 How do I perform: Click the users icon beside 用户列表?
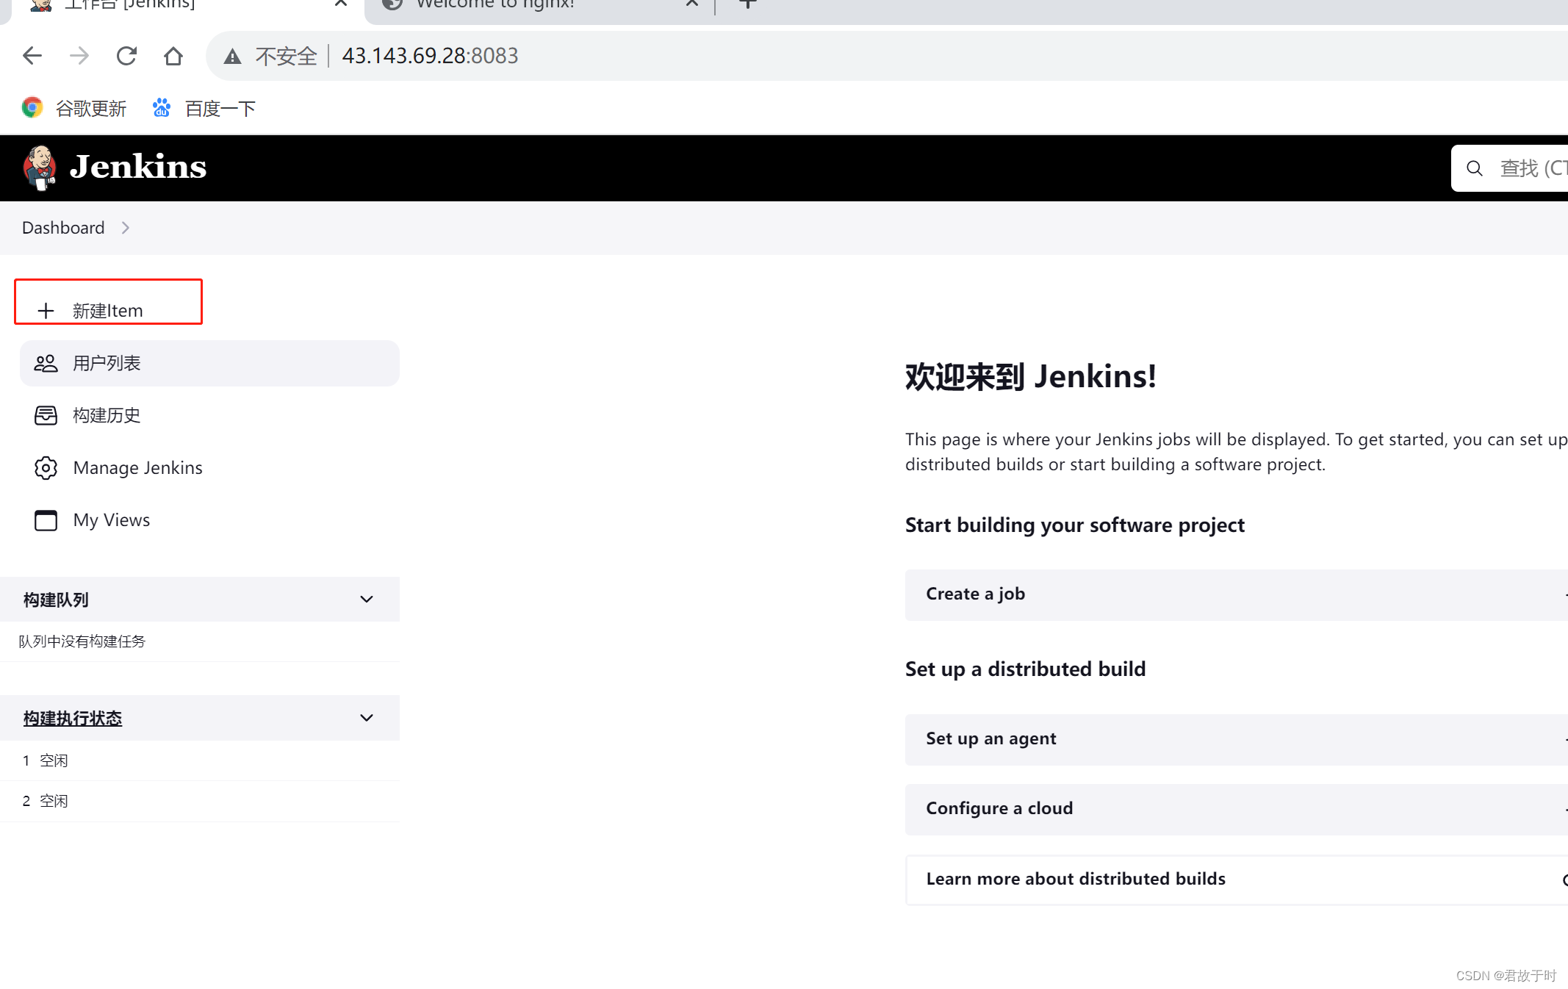(46, 363)
